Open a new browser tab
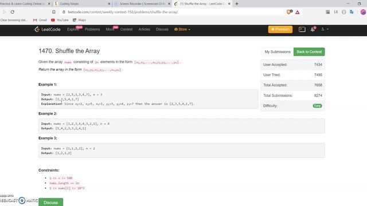 click(x=237, y=4)
